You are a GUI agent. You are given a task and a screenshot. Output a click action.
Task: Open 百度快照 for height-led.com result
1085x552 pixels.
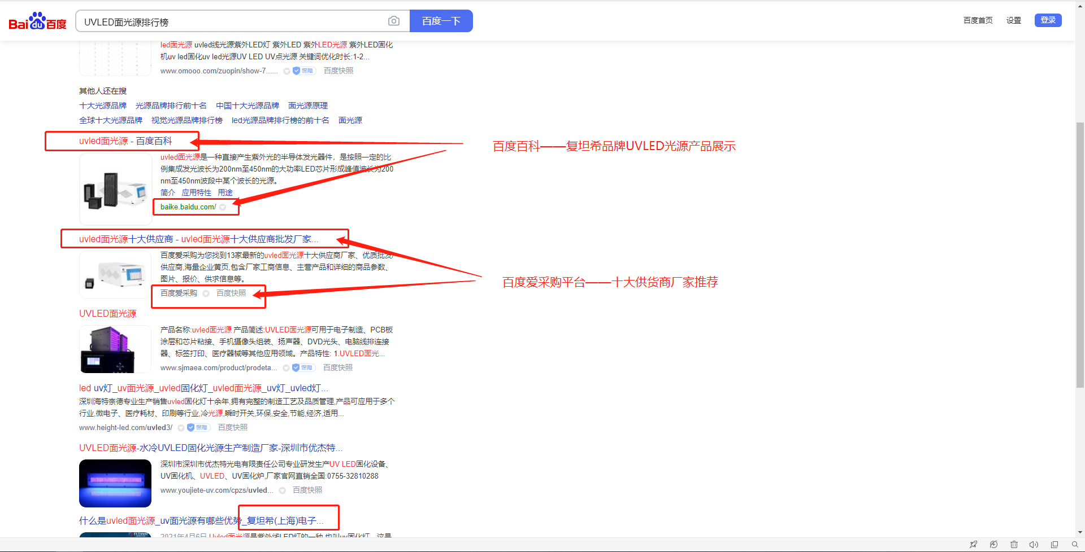tap(233, 427)
